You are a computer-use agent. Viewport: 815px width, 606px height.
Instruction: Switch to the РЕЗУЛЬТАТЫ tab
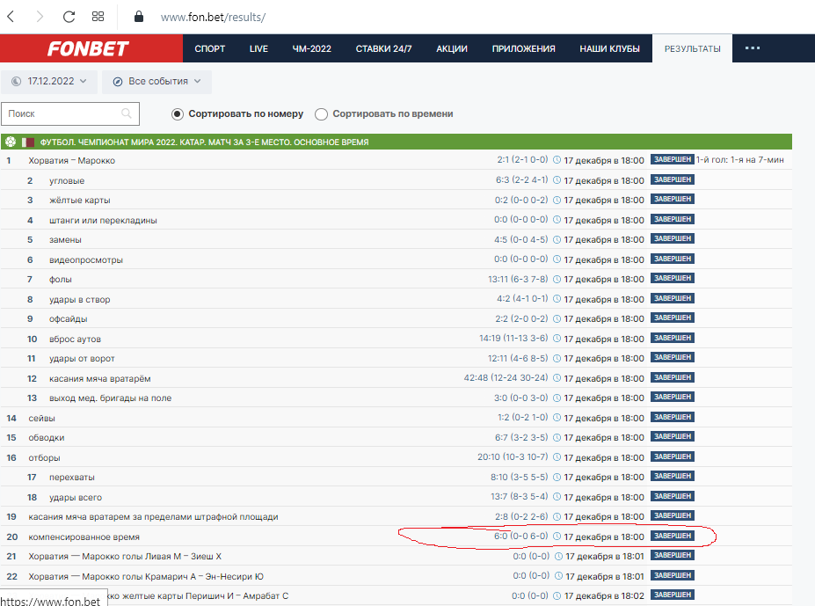coord(692,48)
